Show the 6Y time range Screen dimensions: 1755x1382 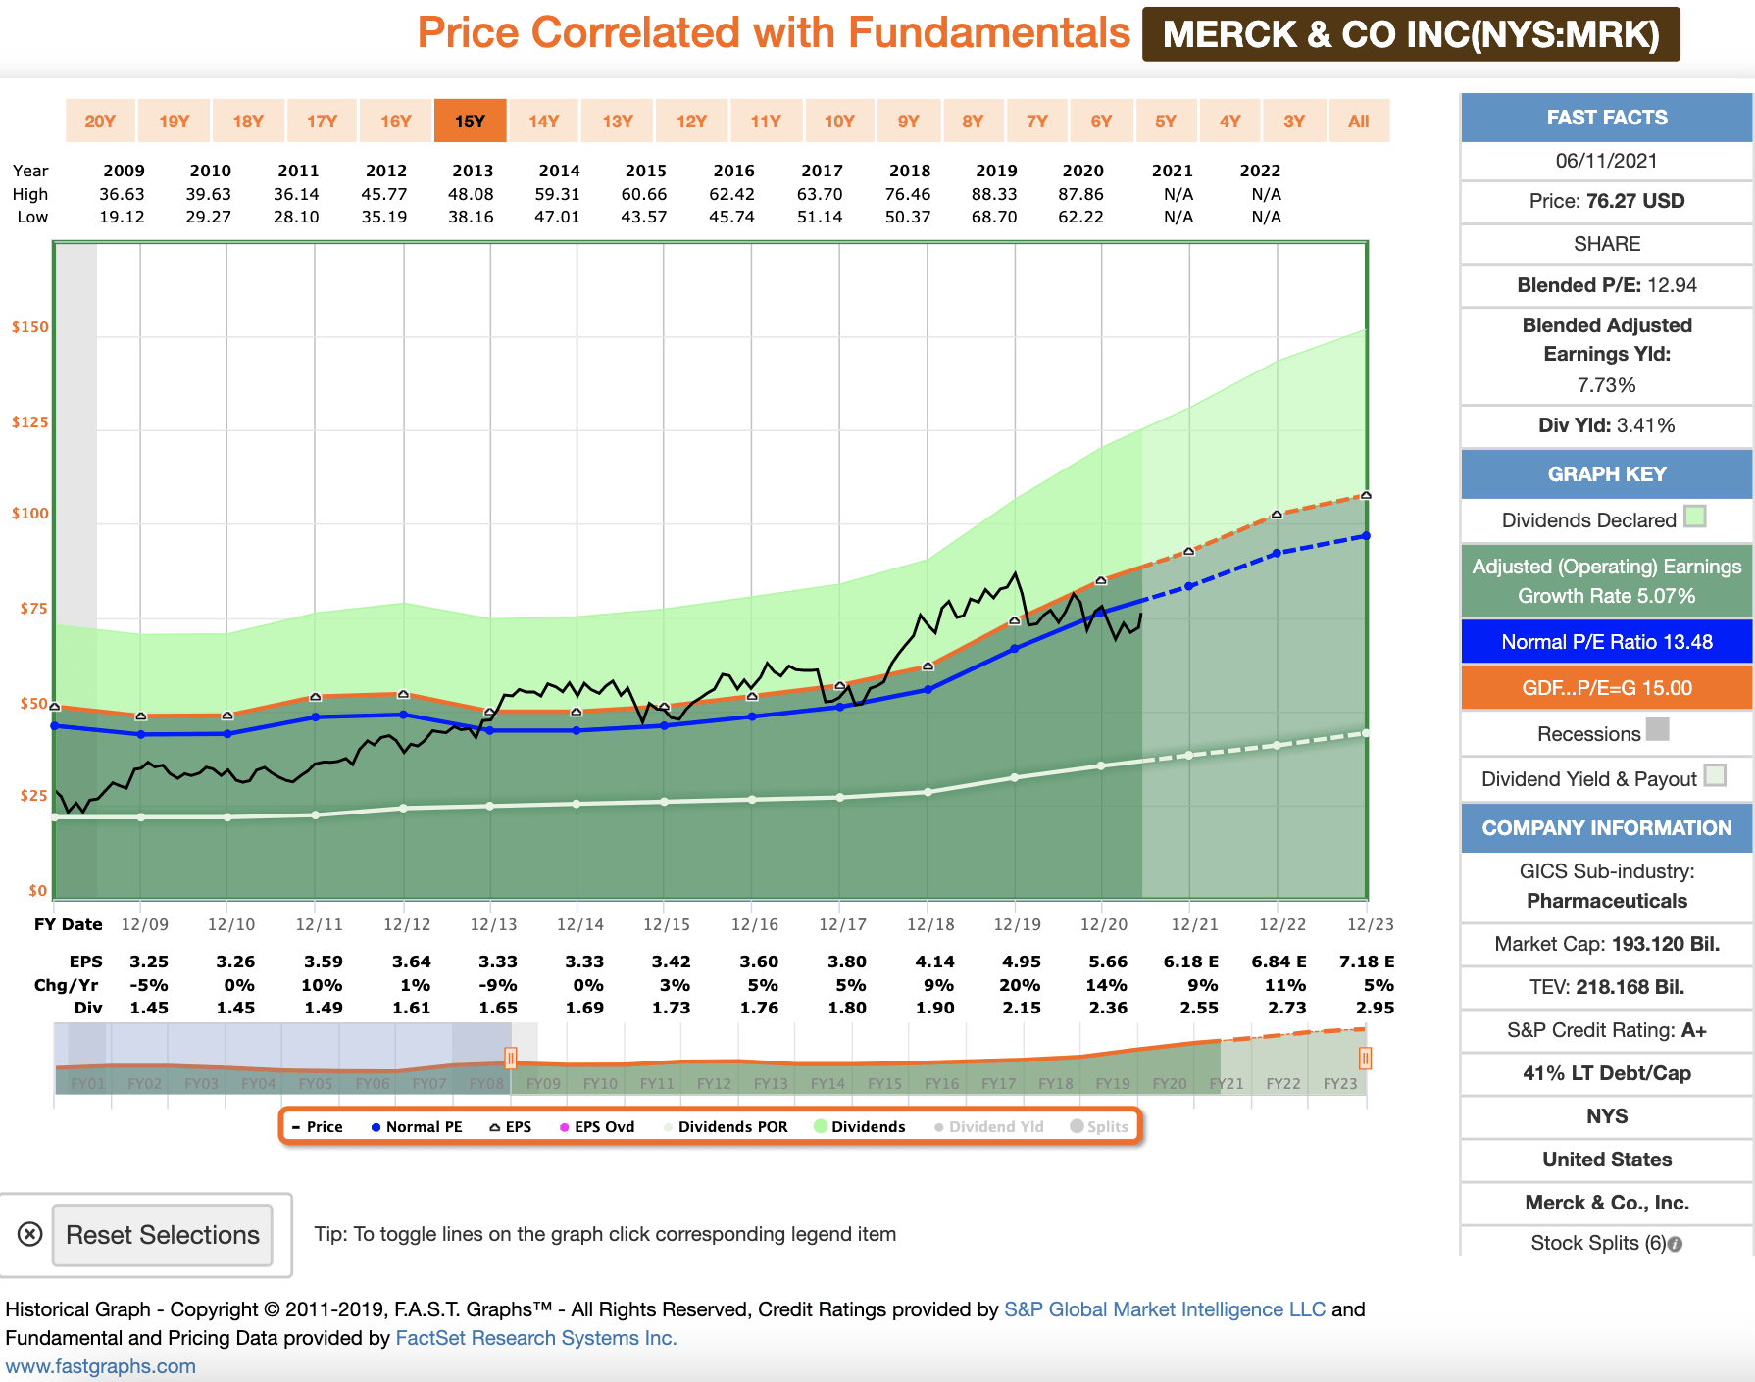1101,121
